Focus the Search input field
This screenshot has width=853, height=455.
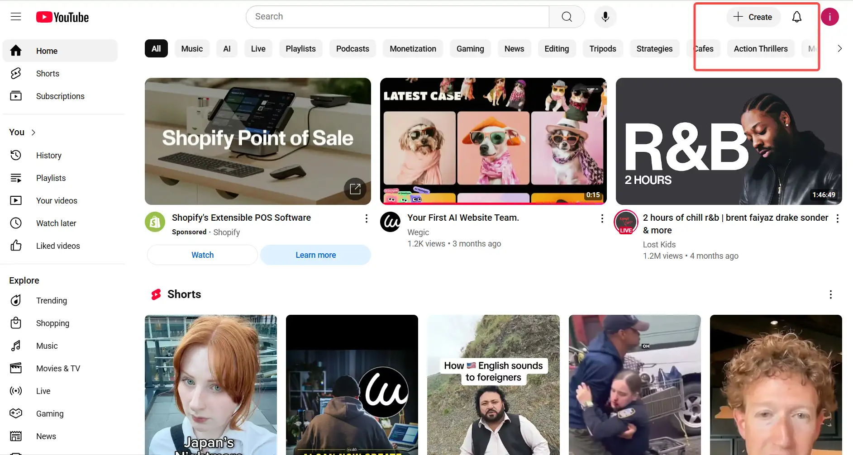pos(397,17)
